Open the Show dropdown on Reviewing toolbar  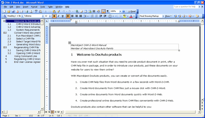pos(168,16)
